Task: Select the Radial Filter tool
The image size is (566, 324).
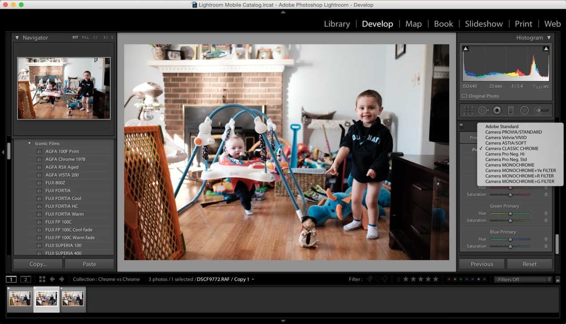Action: [x=524, y=110]
